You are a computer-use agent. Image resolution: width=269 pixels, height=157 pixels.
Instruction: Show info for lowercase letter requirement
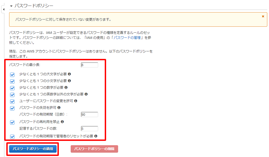[x=69, y=81]
